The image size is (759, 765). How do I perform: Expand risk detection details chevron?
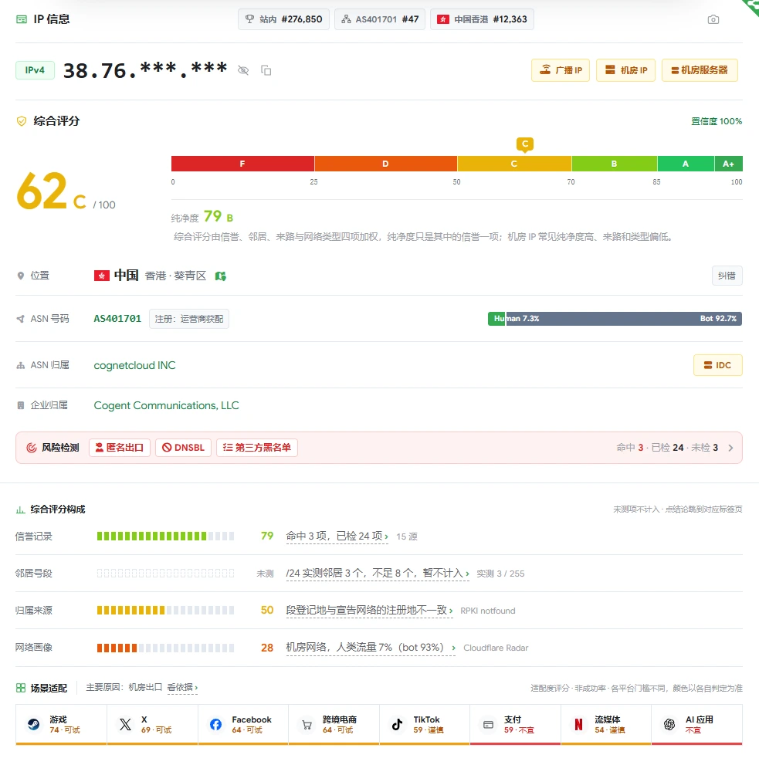[730, 448]
